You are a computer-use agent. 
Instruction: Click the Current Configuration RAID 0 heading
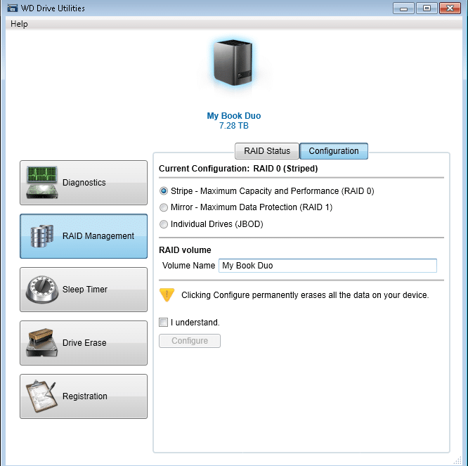pyautogui.click(x=238, y=169)
